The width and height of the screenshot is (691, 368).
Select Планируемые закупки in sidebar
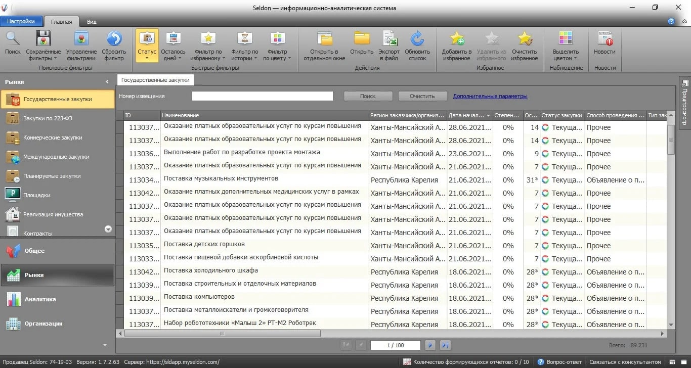click(x=58, y=176)
